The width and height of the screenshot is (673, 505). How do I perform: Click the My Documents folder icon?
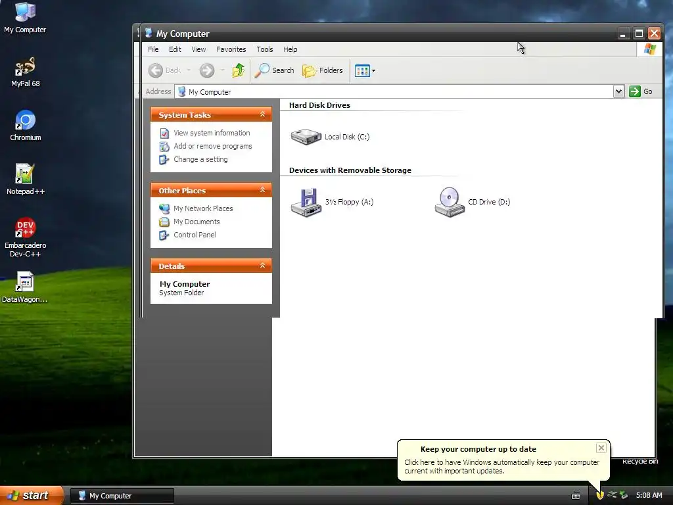click(x=164, y=222)
